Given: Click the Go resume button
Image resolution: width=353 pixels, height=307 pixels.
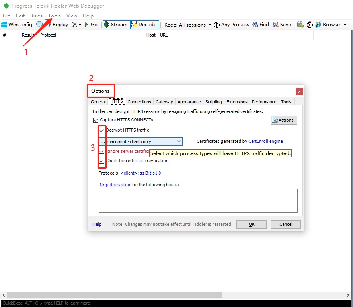Looking at the screenshot, I should coord(91,25).
